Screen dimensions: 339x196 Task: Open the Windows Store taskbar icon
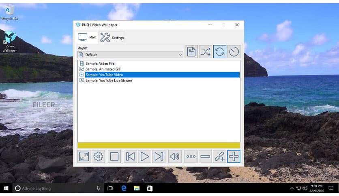tap(150, 188)
